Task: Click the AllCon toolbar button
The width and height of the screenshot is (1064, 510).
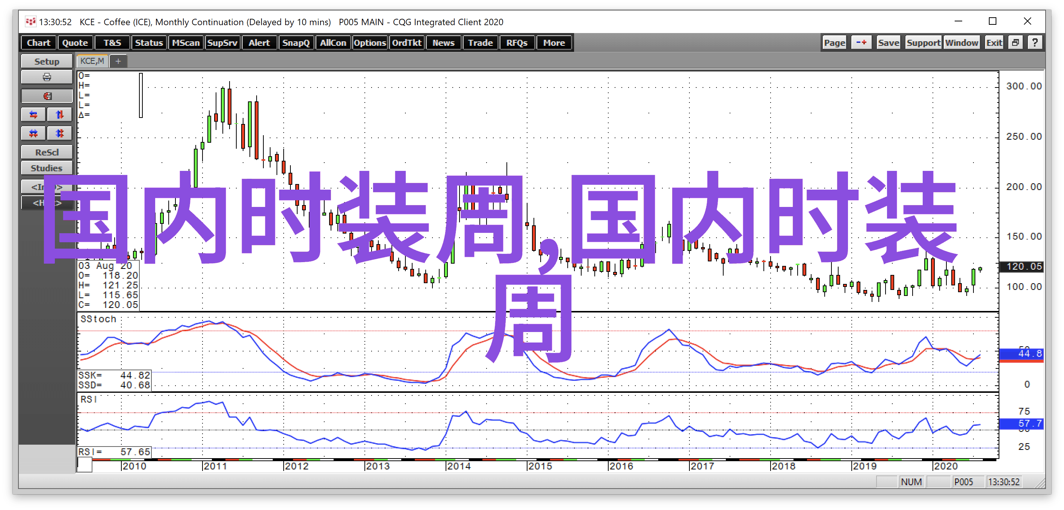Action: click(333, 42)
